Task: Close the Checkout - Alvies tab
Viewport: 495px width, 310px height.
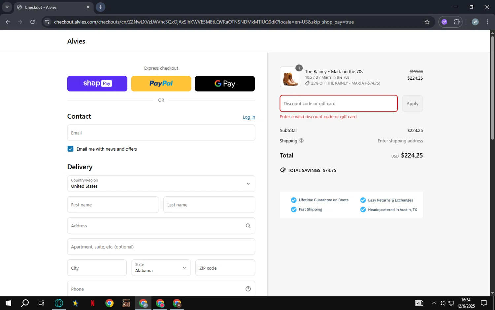Action: click(88, 7)
